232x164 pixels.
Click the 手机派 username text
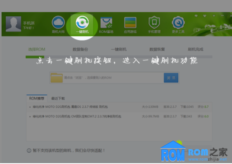tap(29, 23)
